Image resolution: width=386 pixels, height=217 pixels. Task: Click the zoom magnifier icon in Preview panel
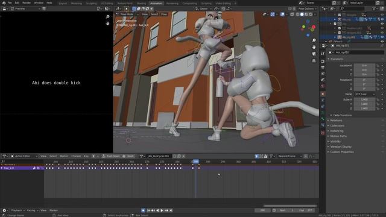point(107,16)
